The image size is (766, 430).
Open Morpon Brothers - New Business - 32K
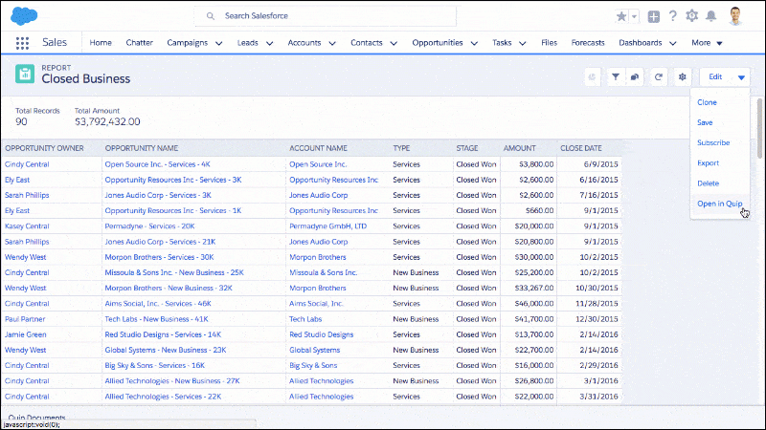click(x=169, y=289)
